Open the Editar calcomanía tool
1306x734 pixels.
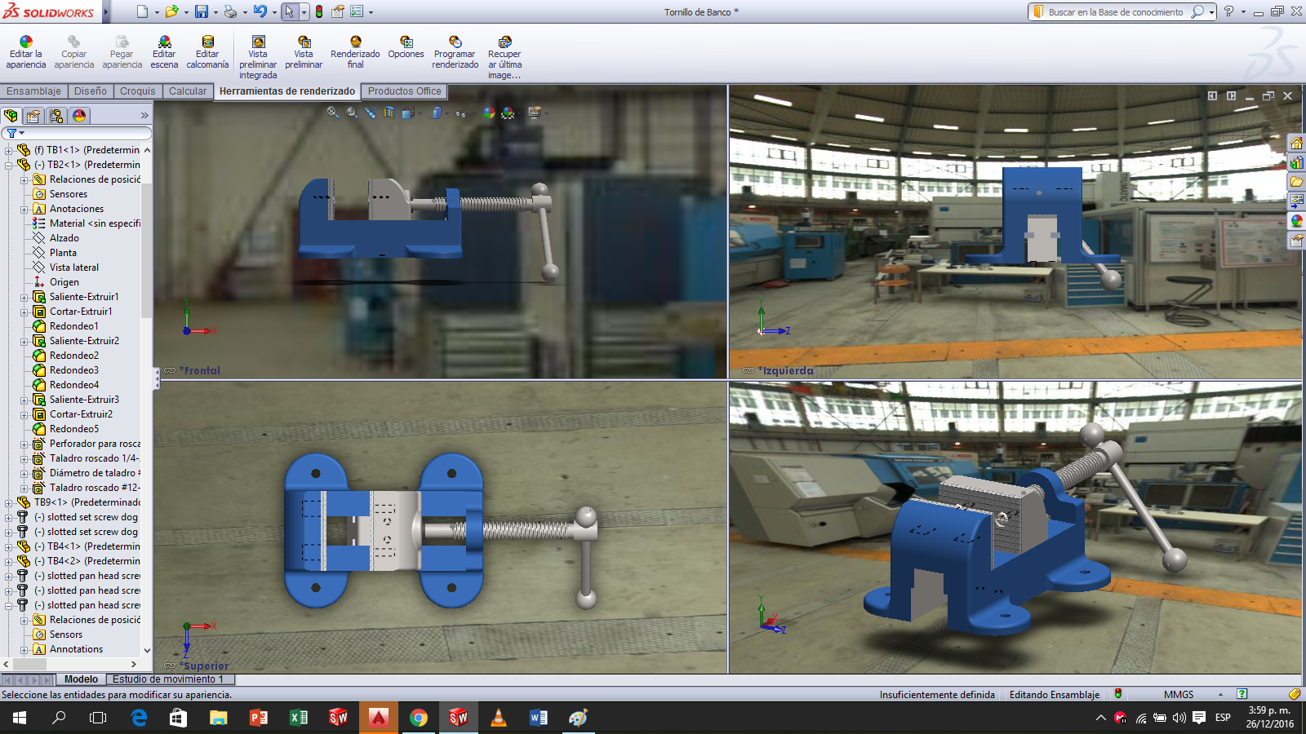coord(207,52)
